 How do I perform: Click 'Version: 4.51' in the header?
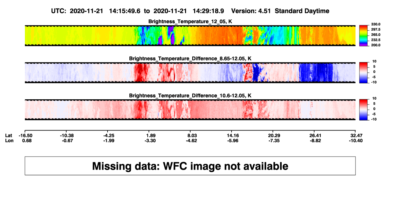tap(251, 11)
